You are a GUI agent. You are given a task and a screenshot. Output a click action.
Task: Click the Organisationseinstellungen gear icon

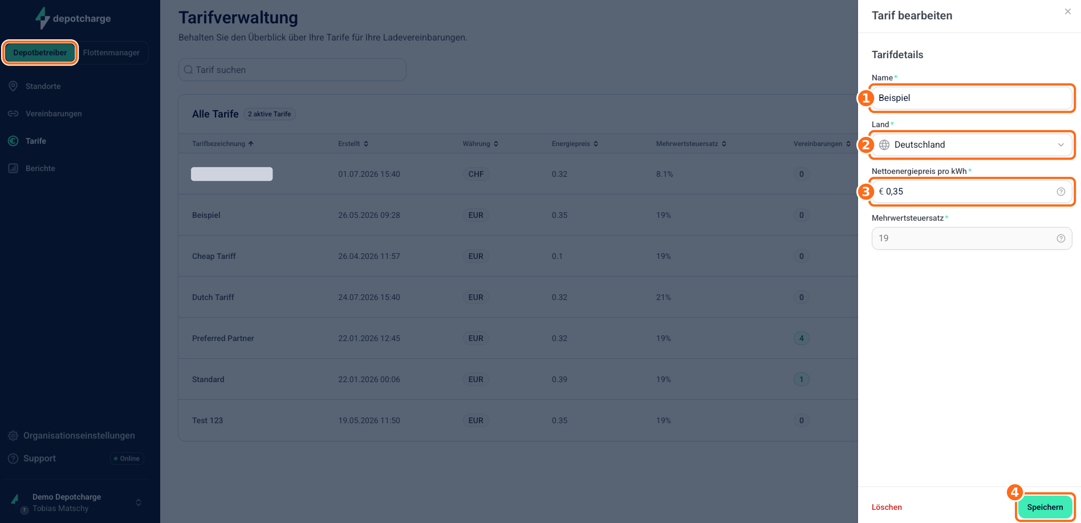pos(13,436)
